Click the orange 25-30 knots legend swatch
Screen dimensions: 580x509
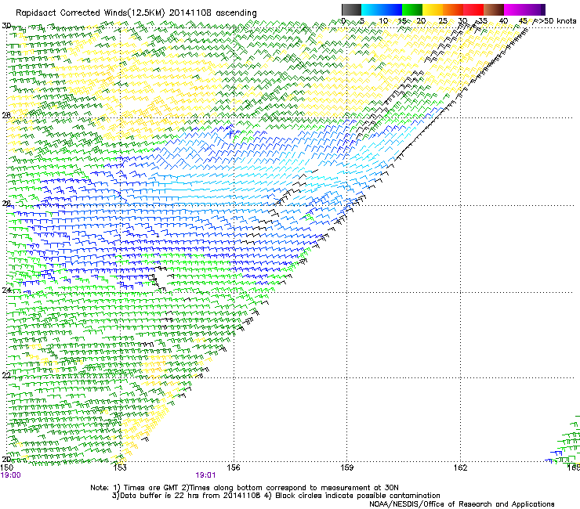453,9
